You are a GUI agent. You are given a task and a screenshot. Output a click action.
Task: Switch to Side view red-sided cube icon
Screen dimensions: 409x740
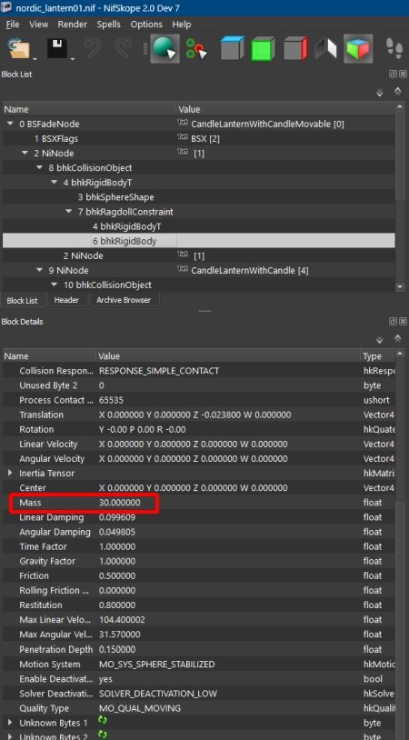pos(295,48)
